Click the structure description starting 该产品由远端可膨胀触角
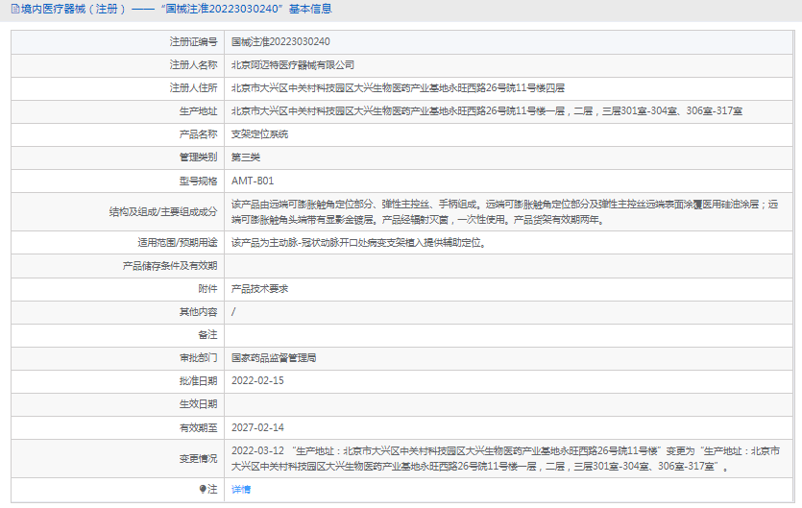This screenshot has height=508, width=802. point(504,212)
